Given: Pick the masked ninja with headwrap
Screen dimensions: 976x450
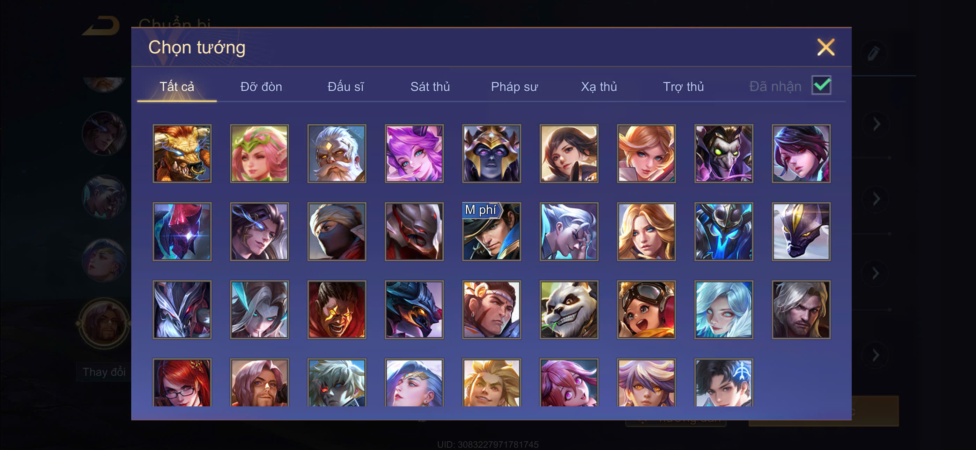Looking at the screenshot, I should tap(337, 231).
